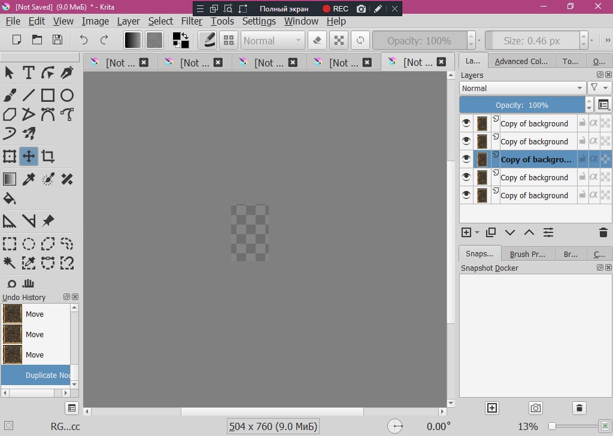
Task: Click the Save document icon
Action: point(57,40)
